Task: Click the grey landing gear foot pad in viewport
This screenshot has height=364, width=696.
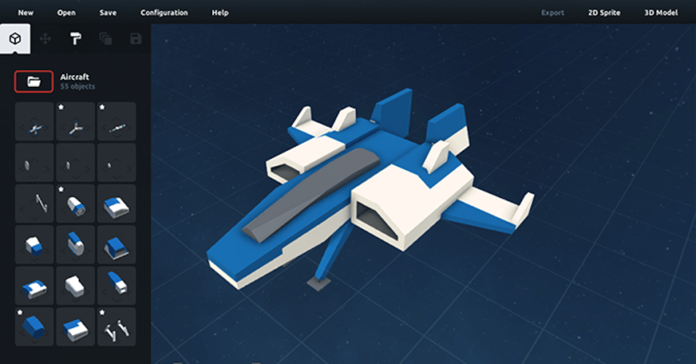Action: tap(319, 283)
